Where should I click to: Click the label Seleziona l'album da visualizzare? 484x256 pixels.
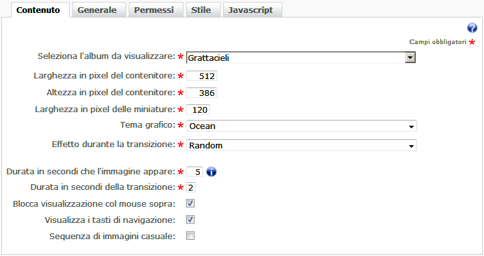(107, 56)
